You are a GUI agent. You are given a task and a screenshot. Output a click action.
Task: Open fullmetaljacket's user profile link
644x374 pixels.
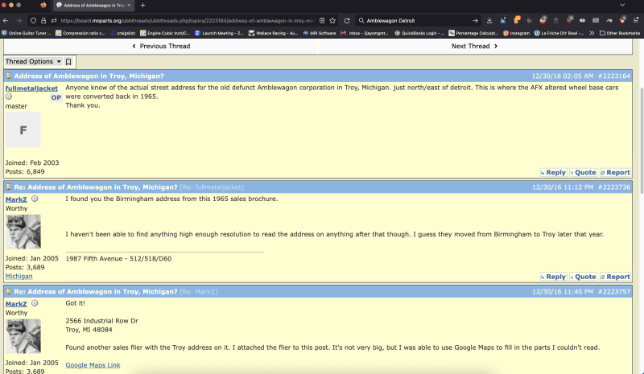click(x=31, y=88)
